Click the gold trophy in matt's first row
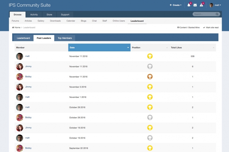Viewport: 229px width, 152px height. [150, 56]
